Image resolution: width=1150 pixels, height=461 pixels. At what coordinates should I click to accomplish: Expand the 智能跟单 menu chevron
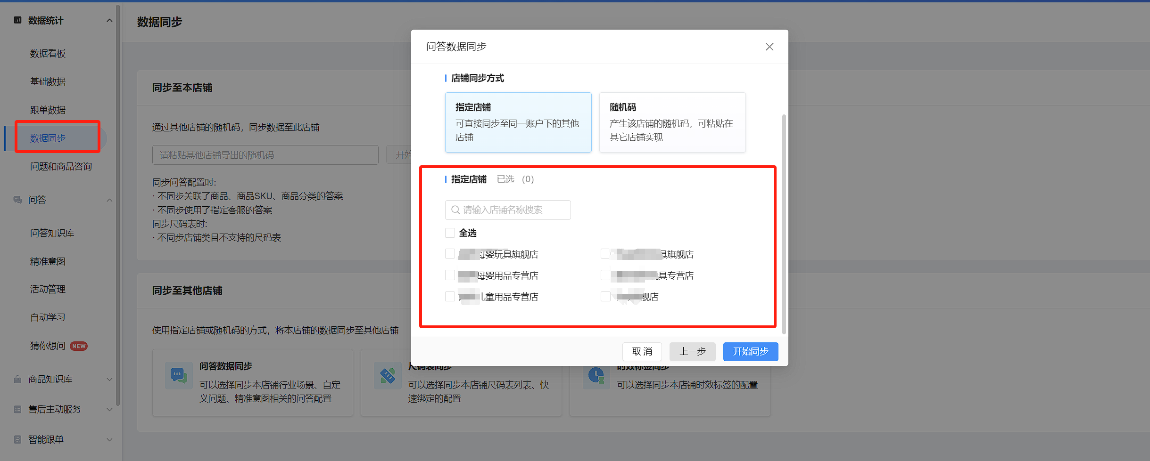tap(109, 439)
